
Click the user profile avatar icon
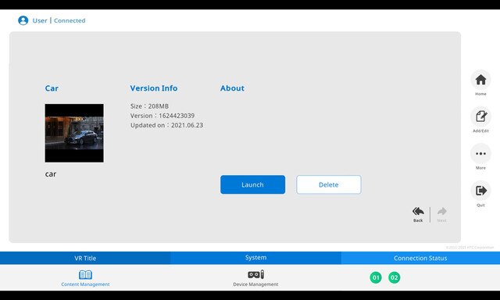click(23, 20)
